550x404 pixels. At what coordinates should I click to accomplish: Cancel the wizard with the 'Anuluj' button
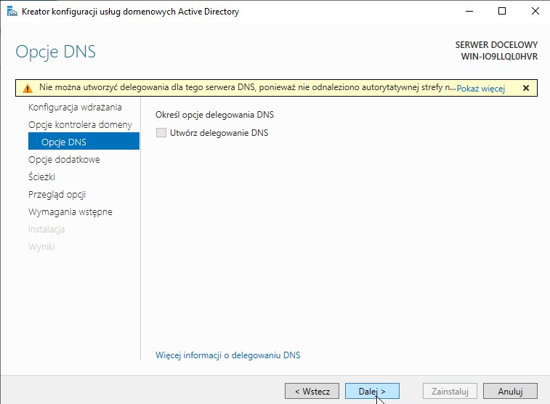click(x=510, y=391)
